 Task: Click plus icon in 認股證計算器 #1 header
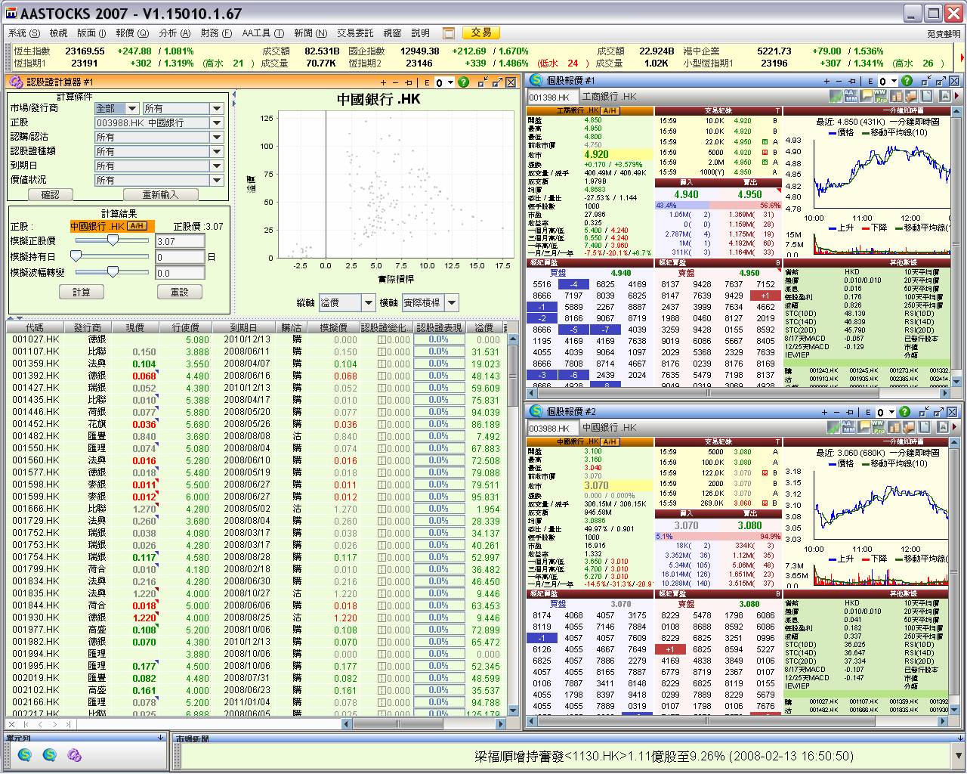[x=383, y=82]
